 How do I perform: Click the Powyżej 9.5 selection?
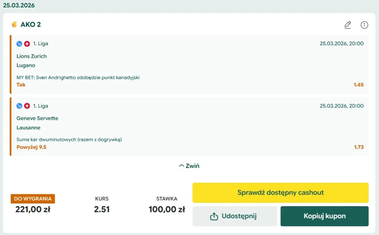tap(31, 147)
